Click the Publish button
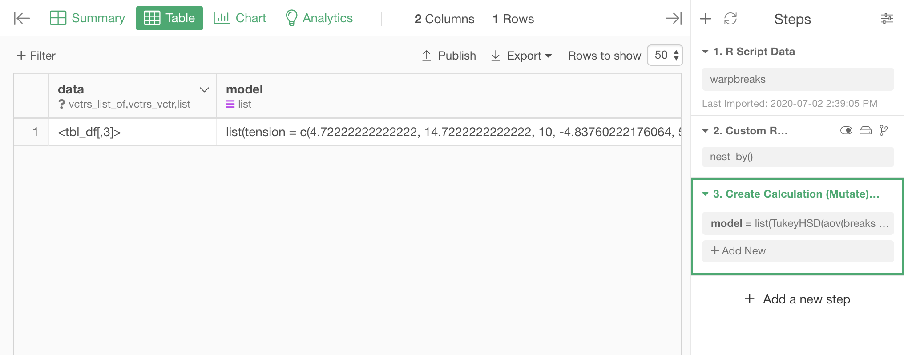This screenshot has width=904, height=355. pos(449,56)
